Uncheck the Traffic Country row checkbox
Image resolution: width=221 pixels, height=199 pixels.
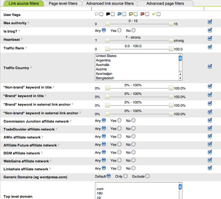[210, 66]
